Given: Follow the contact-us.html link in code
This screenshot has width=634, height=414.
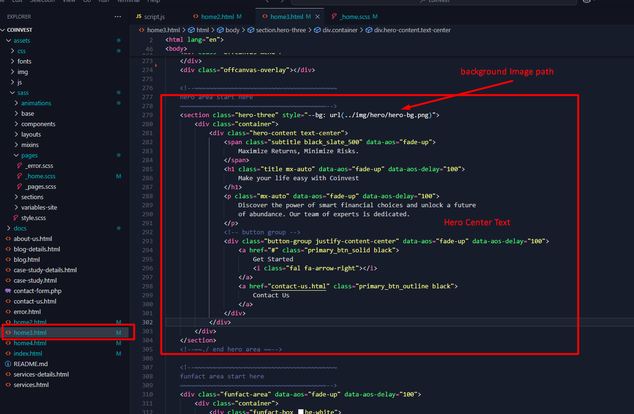Looking at the screenshot, I should click(299, 286).
